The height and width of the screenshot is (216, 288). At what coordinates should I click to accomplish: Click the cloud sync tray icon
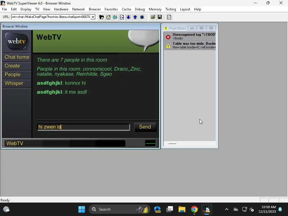coord(236,209)
